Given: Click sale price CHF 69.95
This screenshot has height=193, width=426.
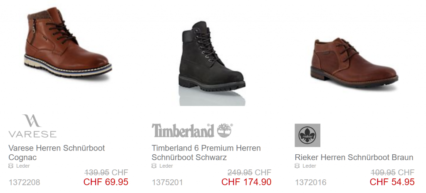Looking at the screenshot, I should [106, 182].
